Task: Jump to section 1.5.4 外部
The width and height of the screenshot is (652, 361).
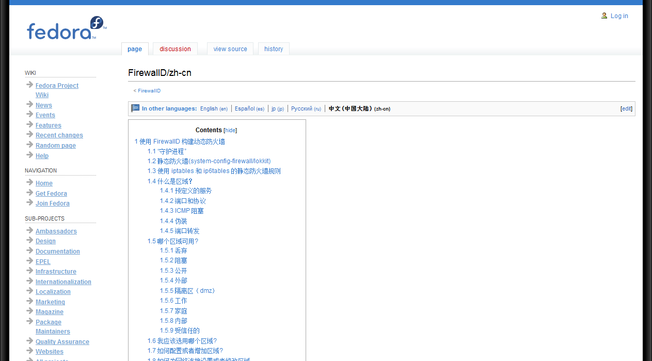Action: (x=173, y=280)
